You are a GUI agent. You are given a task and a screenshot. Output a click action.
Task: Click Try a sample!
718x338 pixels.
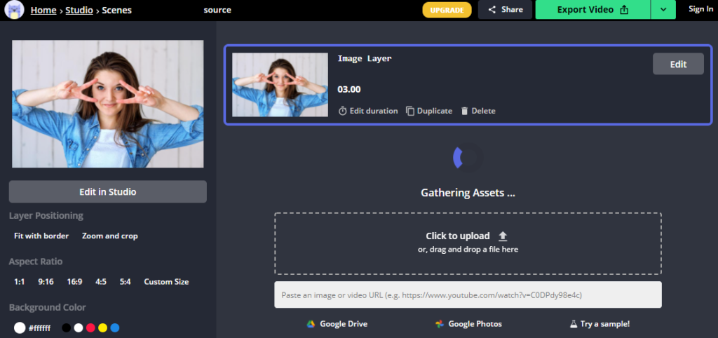pyautogui.click(x=605, y=324)
